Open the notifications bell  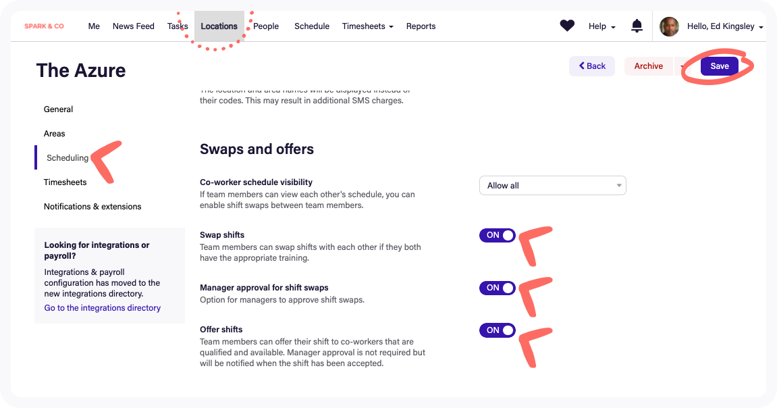click(637, 26)
